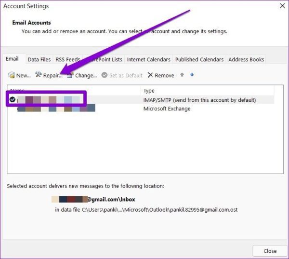Image resolution: width=289 pixels, height=259 pixels.
Task: Click the default account checkmark badge
Action: [x=13, y=100]
